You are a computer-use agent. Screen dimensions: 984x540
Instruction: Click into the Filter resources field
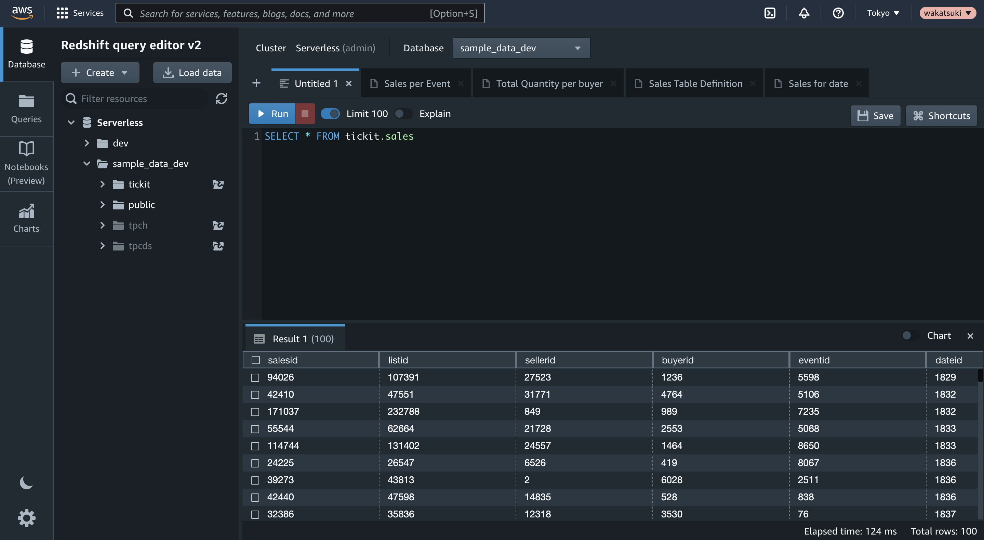click(x=134, y=98)
